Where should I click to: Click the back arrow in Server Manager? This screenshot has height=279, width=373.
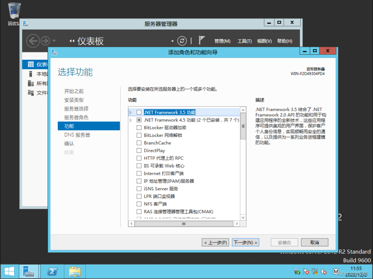tap(33, 41)
